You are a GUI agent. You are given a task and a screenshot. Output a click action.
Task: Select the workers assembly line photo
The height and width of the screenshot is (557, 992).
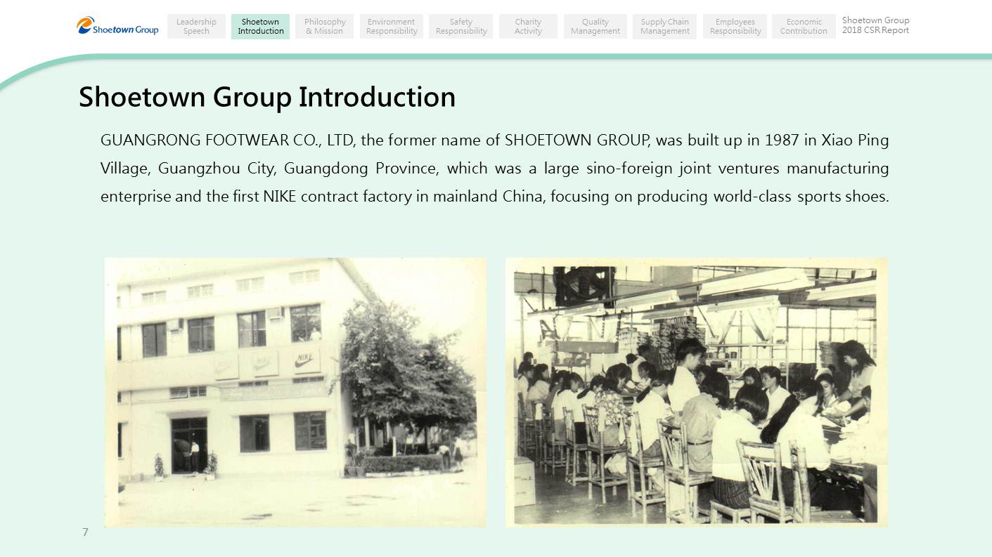point(697,393)
